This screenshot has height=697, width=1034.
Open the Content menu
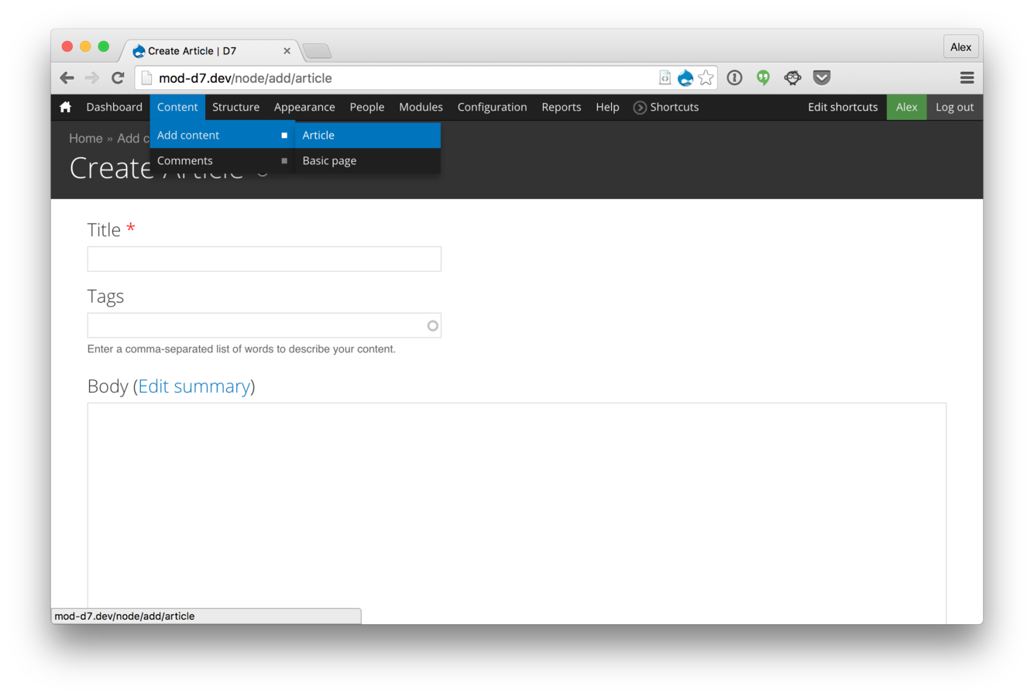click(x=177, y=107)
